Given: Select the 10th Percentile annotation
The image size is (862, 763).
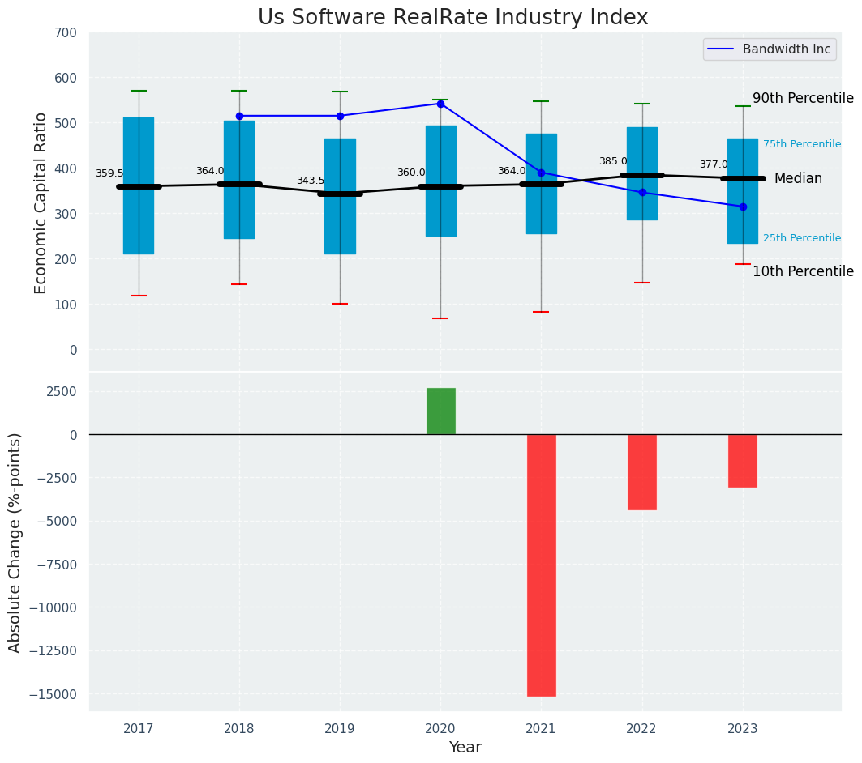Looking at the screenshot, I should (803, 272).
